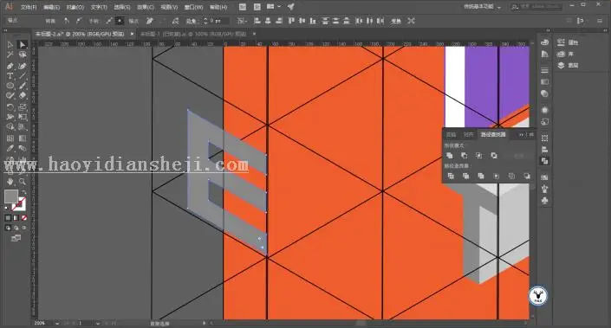Apply Minus Back in the Pathfinders row
This screenshot has width=611, height=328.
coord(526,177)
